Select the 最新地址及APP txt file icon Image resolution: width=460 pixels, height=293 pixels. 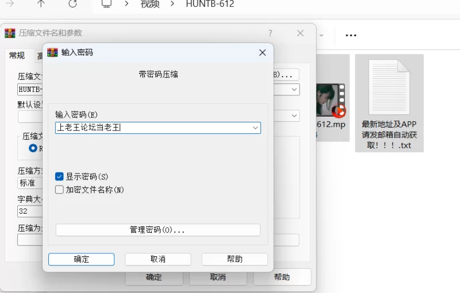pyautogui.click(x=389, y=87)
